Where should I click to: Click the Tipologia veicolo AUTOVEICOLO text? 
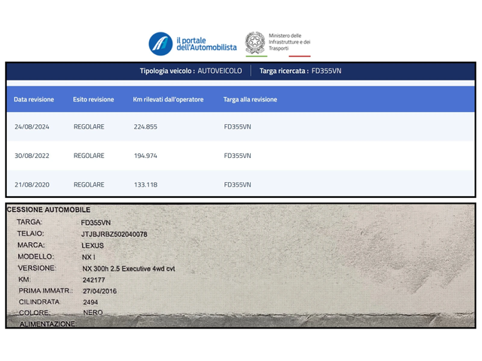pos(191,71)
